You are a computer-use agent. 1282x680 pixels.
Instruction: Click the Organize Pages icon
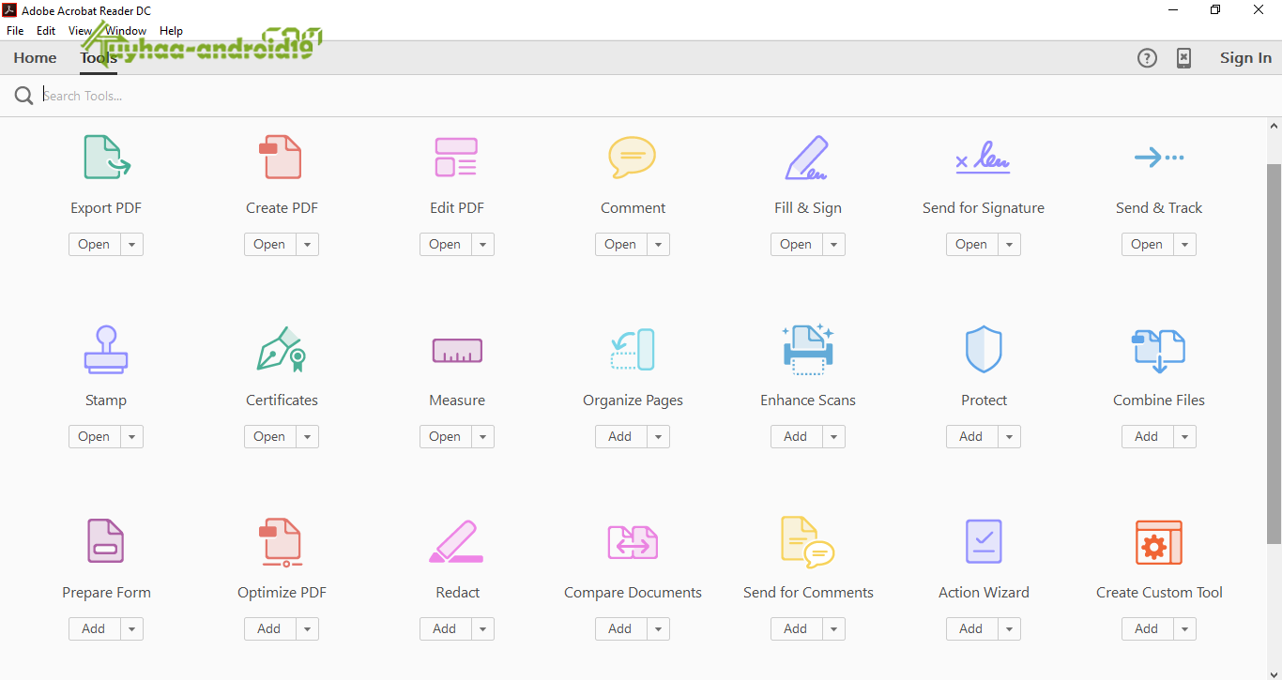click(x=632, y=350)
